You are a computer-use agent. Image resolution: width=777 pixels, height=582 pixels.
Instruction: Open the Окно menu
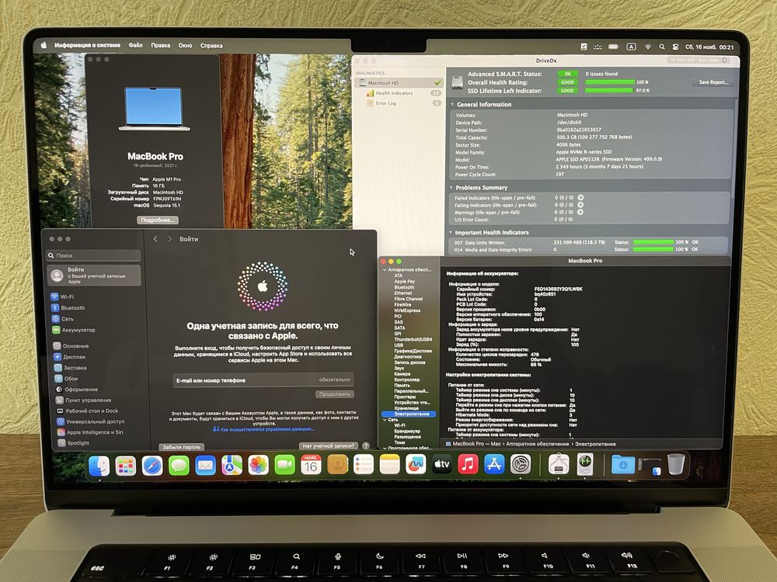(186, 45)
